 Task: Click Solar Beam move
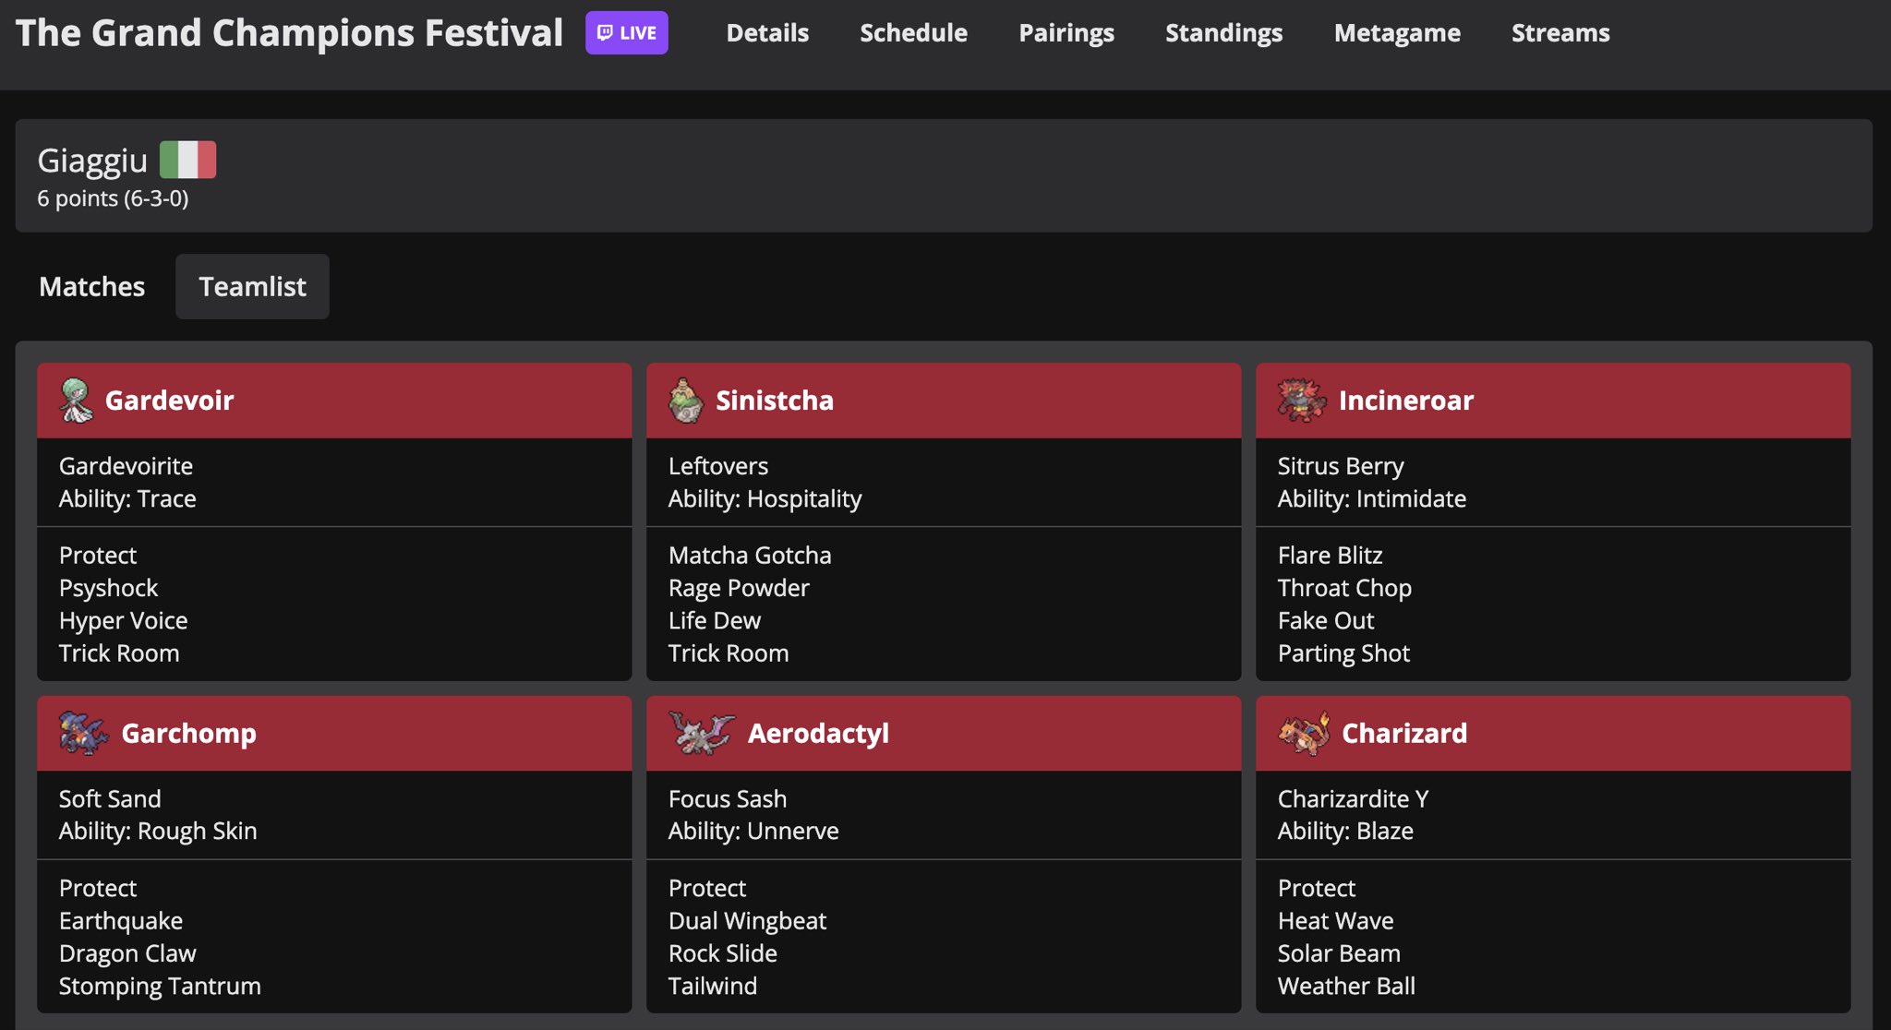(x=1339, y=953)
